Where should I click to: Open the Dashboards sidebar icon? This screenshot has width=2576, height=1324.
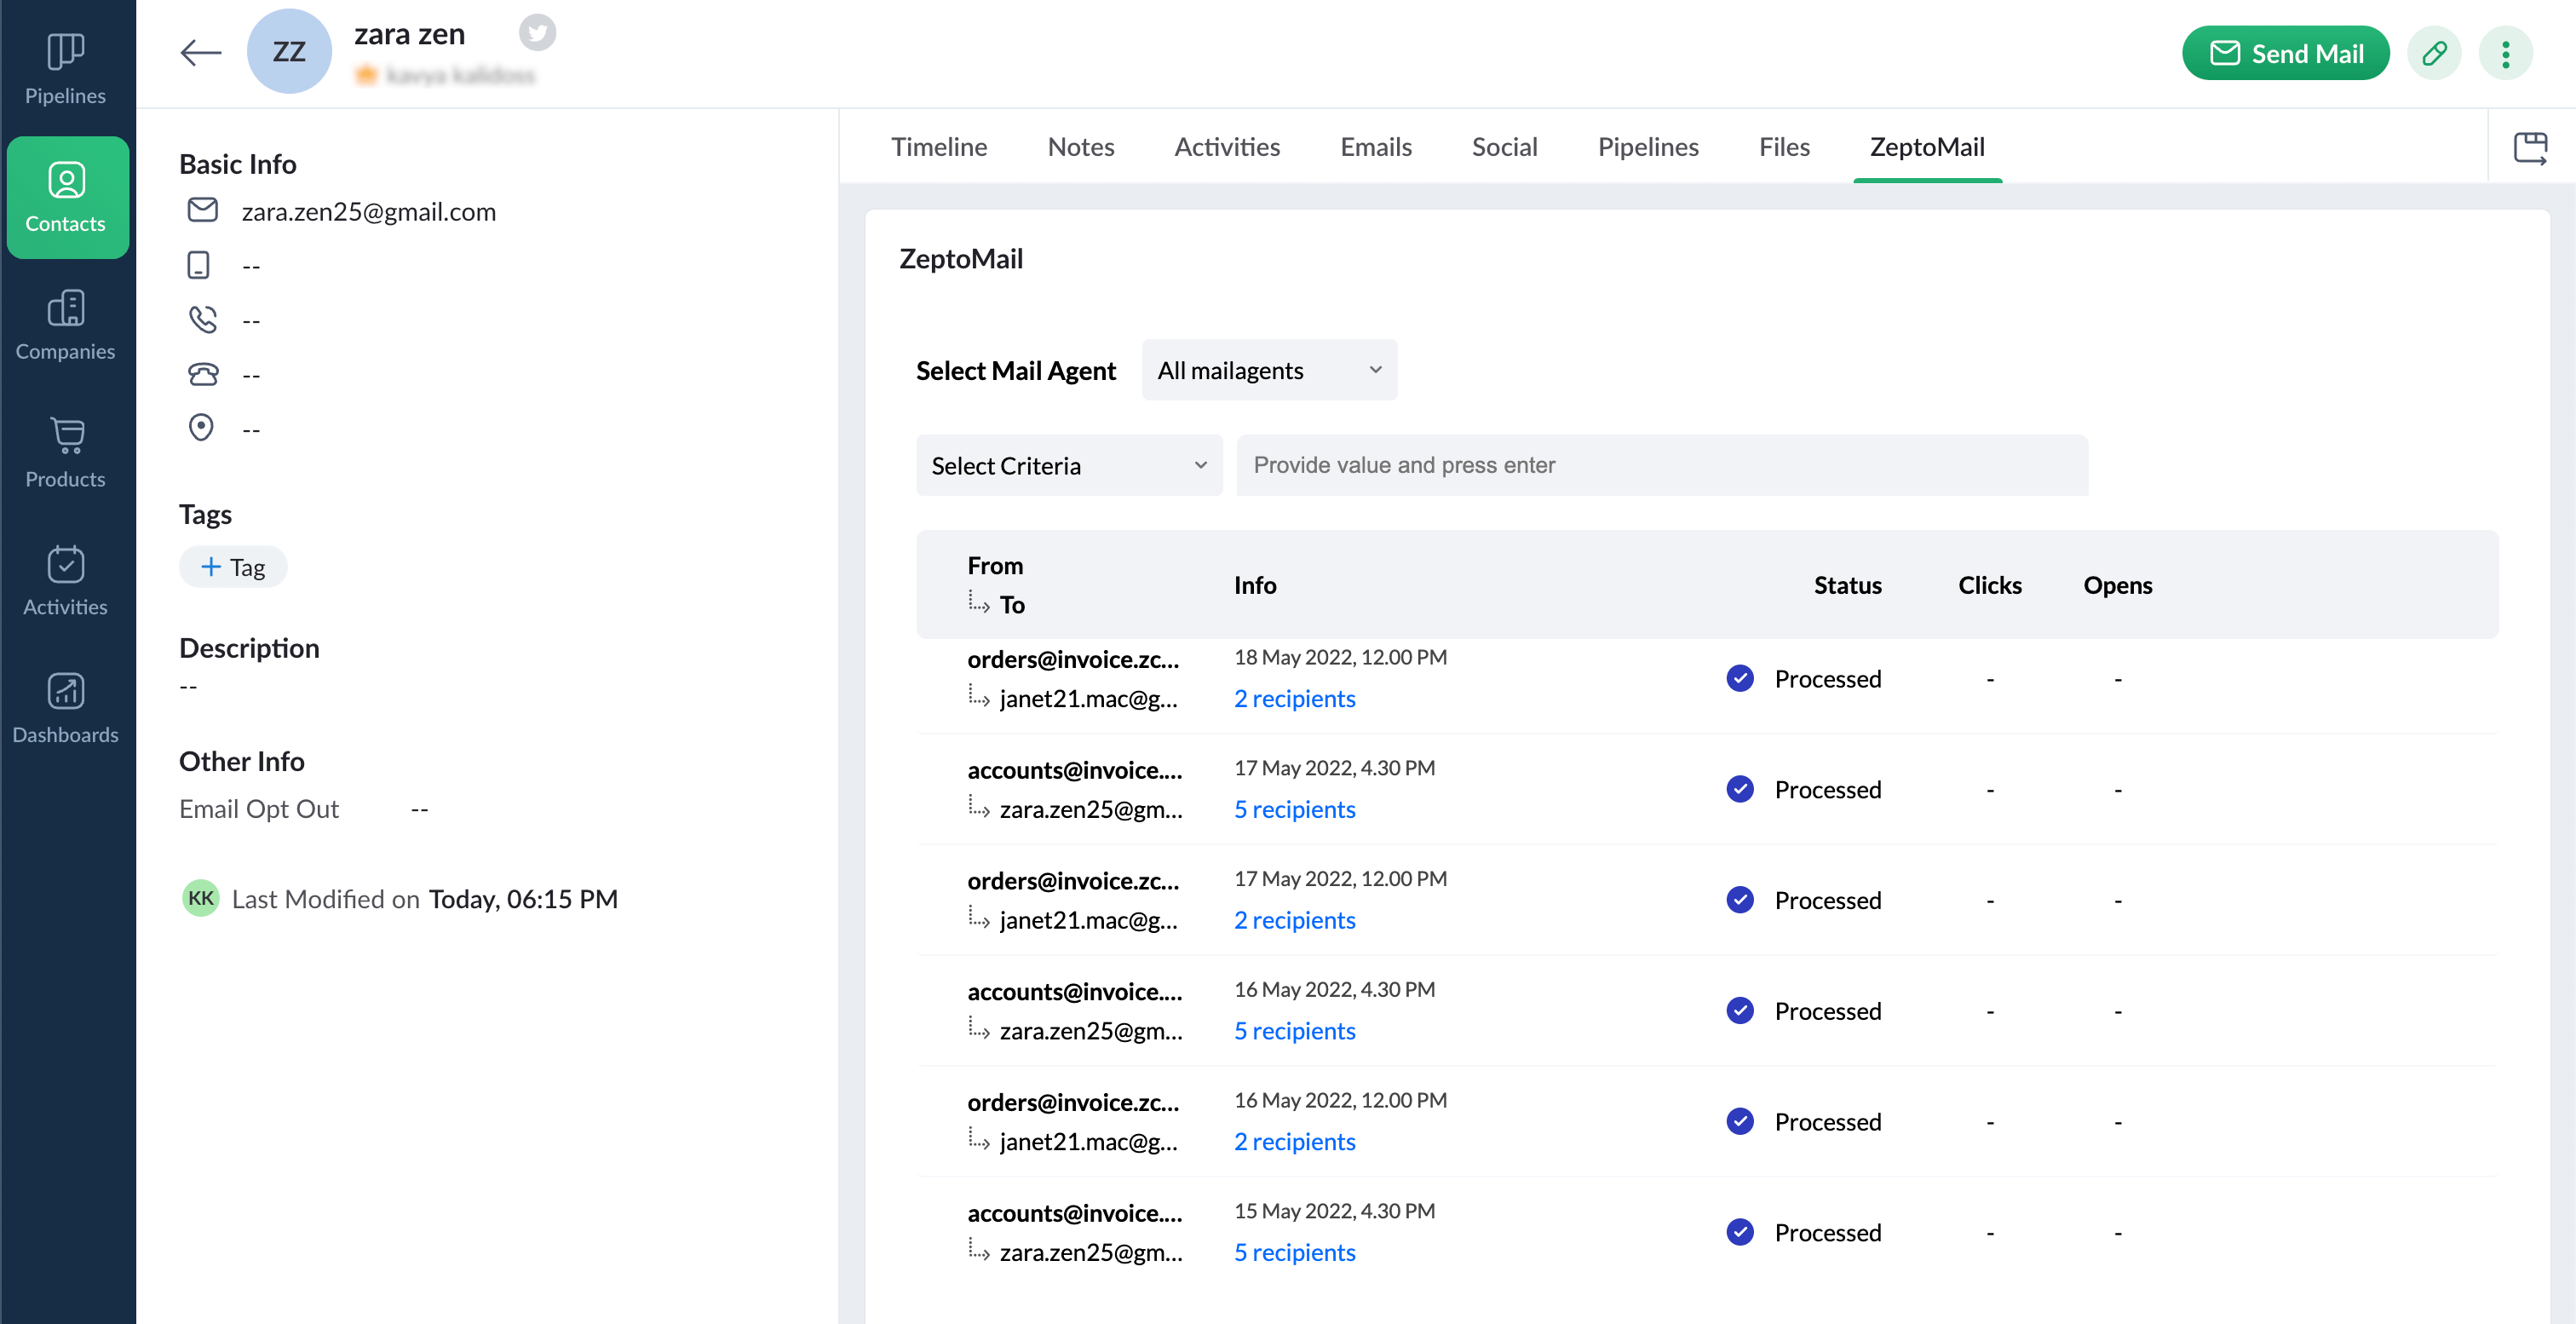click(65, 708)
